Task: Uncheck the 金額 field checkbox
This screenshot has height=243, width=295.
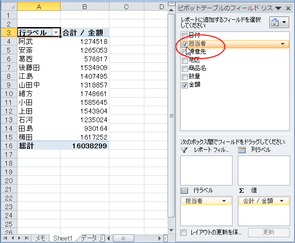Action: tap(185, 85)
